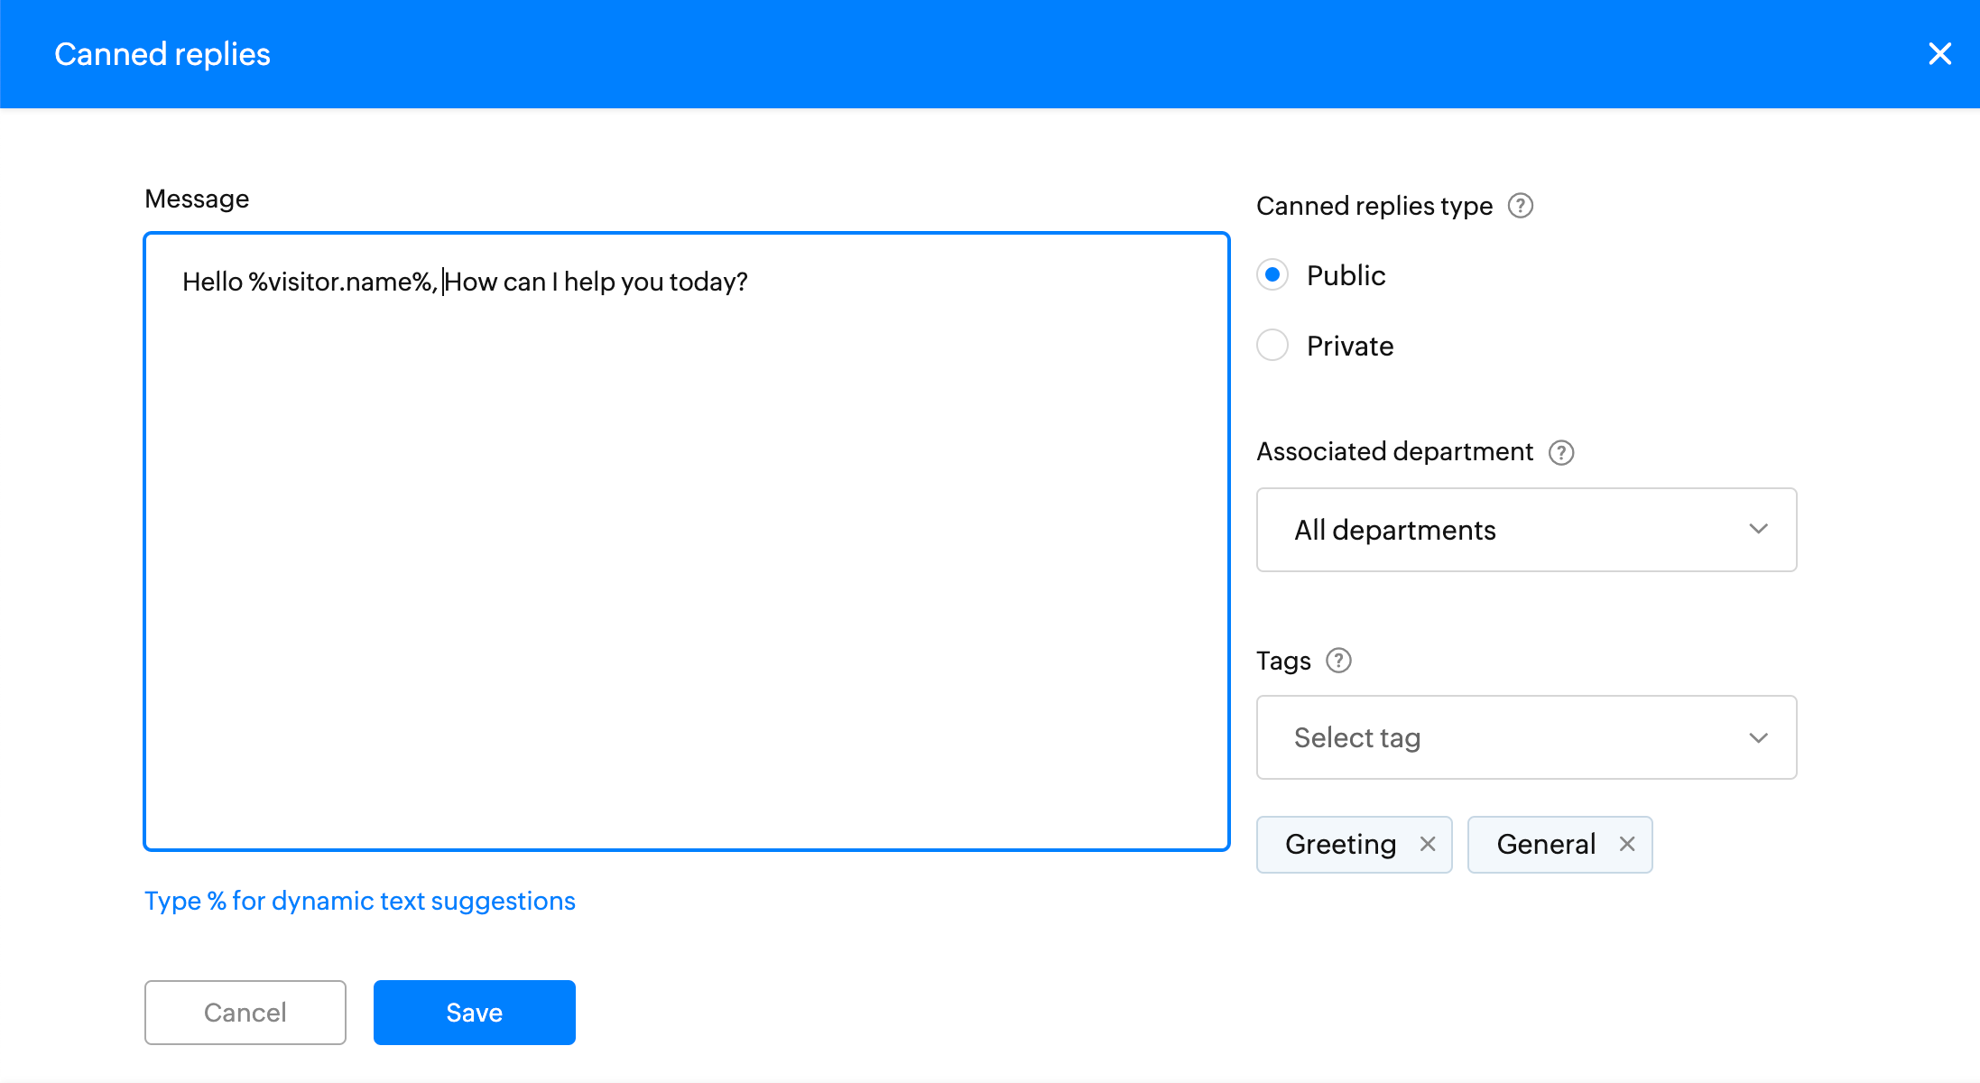Click the dynamic text suggestions hint link

[x=360, y=901]
